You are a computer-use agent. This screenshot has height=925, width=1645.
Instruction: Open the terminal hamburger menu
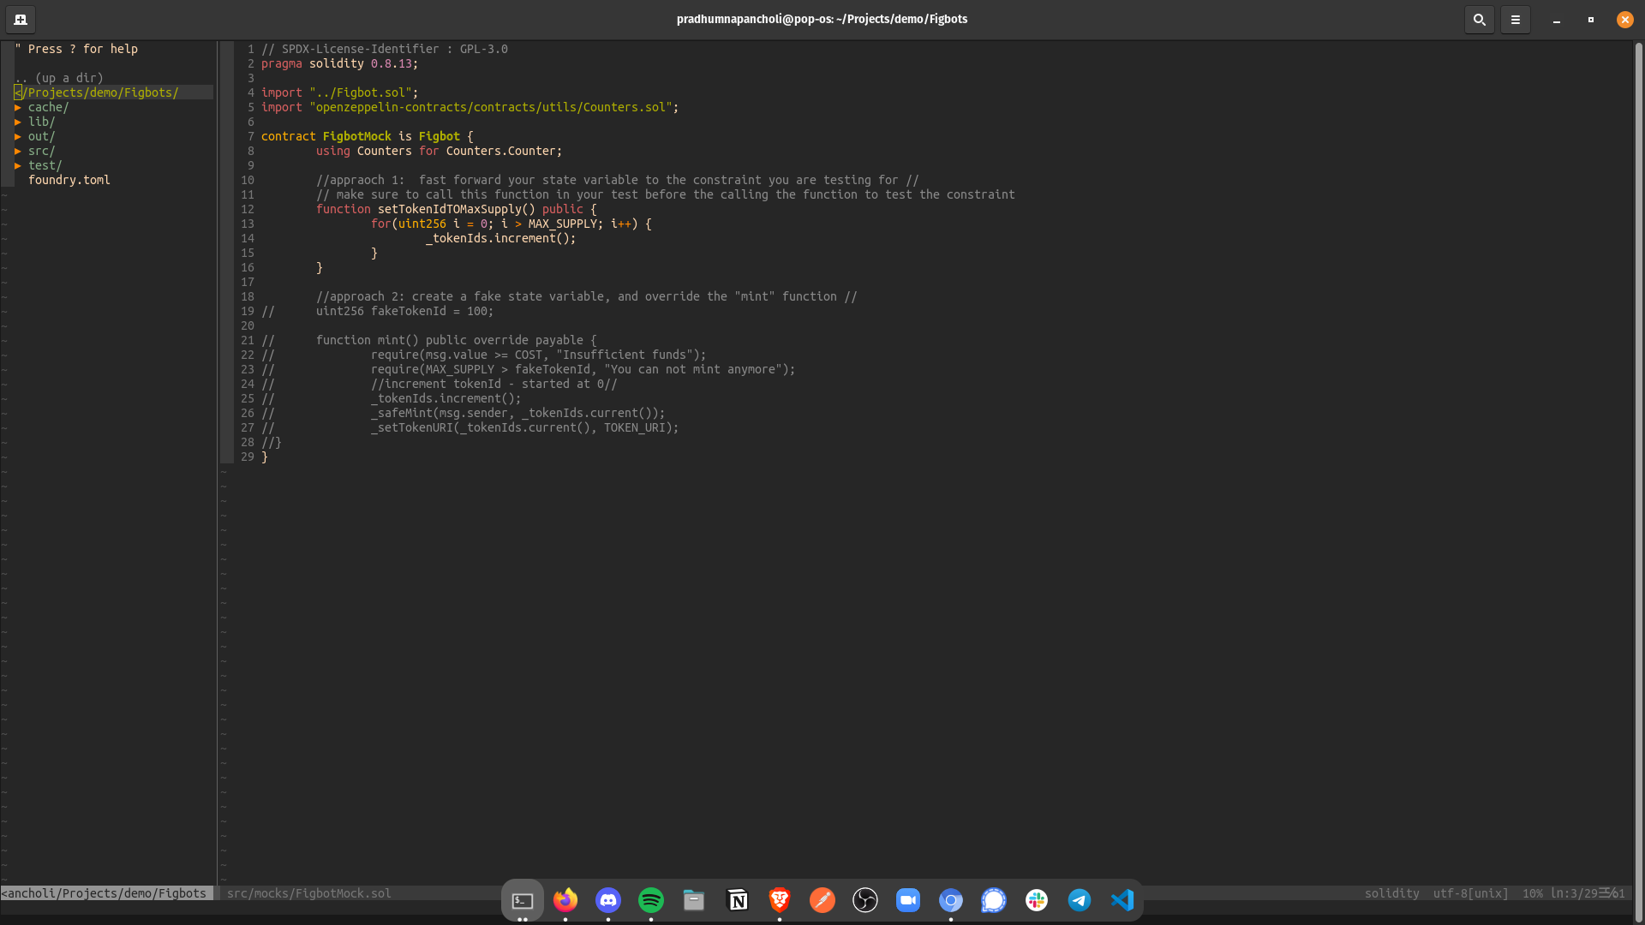click(x=1515, y=19)
